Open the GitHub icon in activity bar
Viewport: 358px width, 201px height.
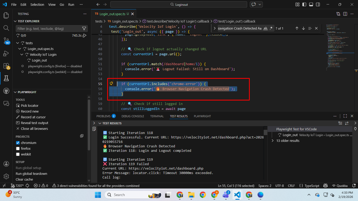pyautogui.click(x=6, y=91)
